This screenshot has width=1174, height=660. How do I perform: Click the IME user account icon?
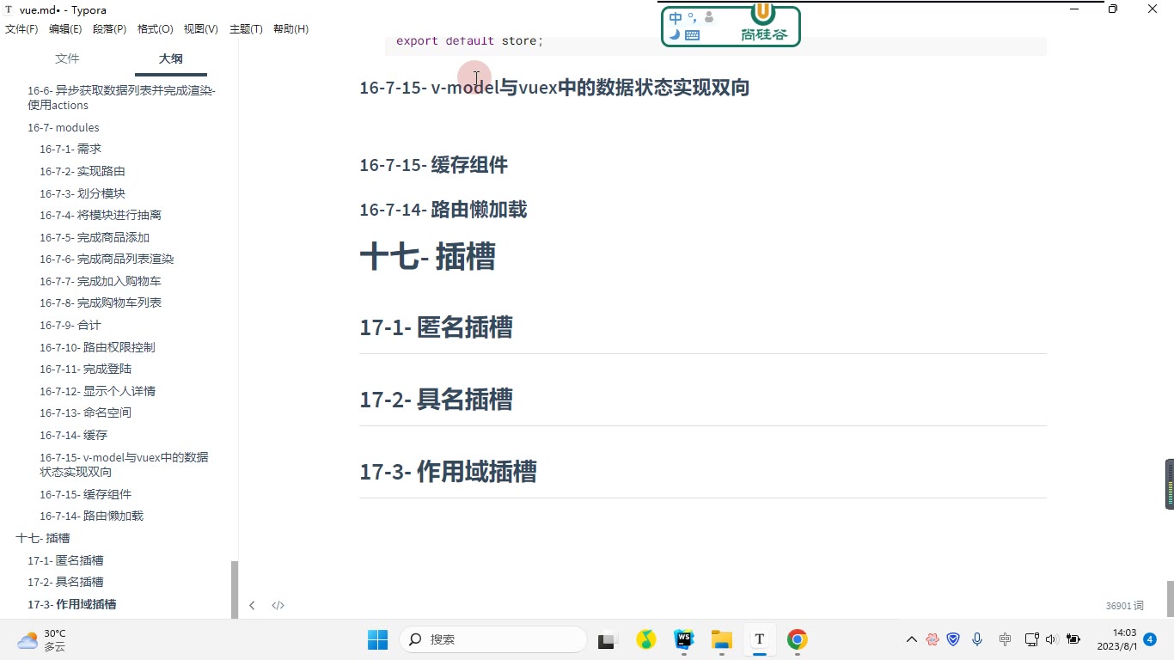709,17
